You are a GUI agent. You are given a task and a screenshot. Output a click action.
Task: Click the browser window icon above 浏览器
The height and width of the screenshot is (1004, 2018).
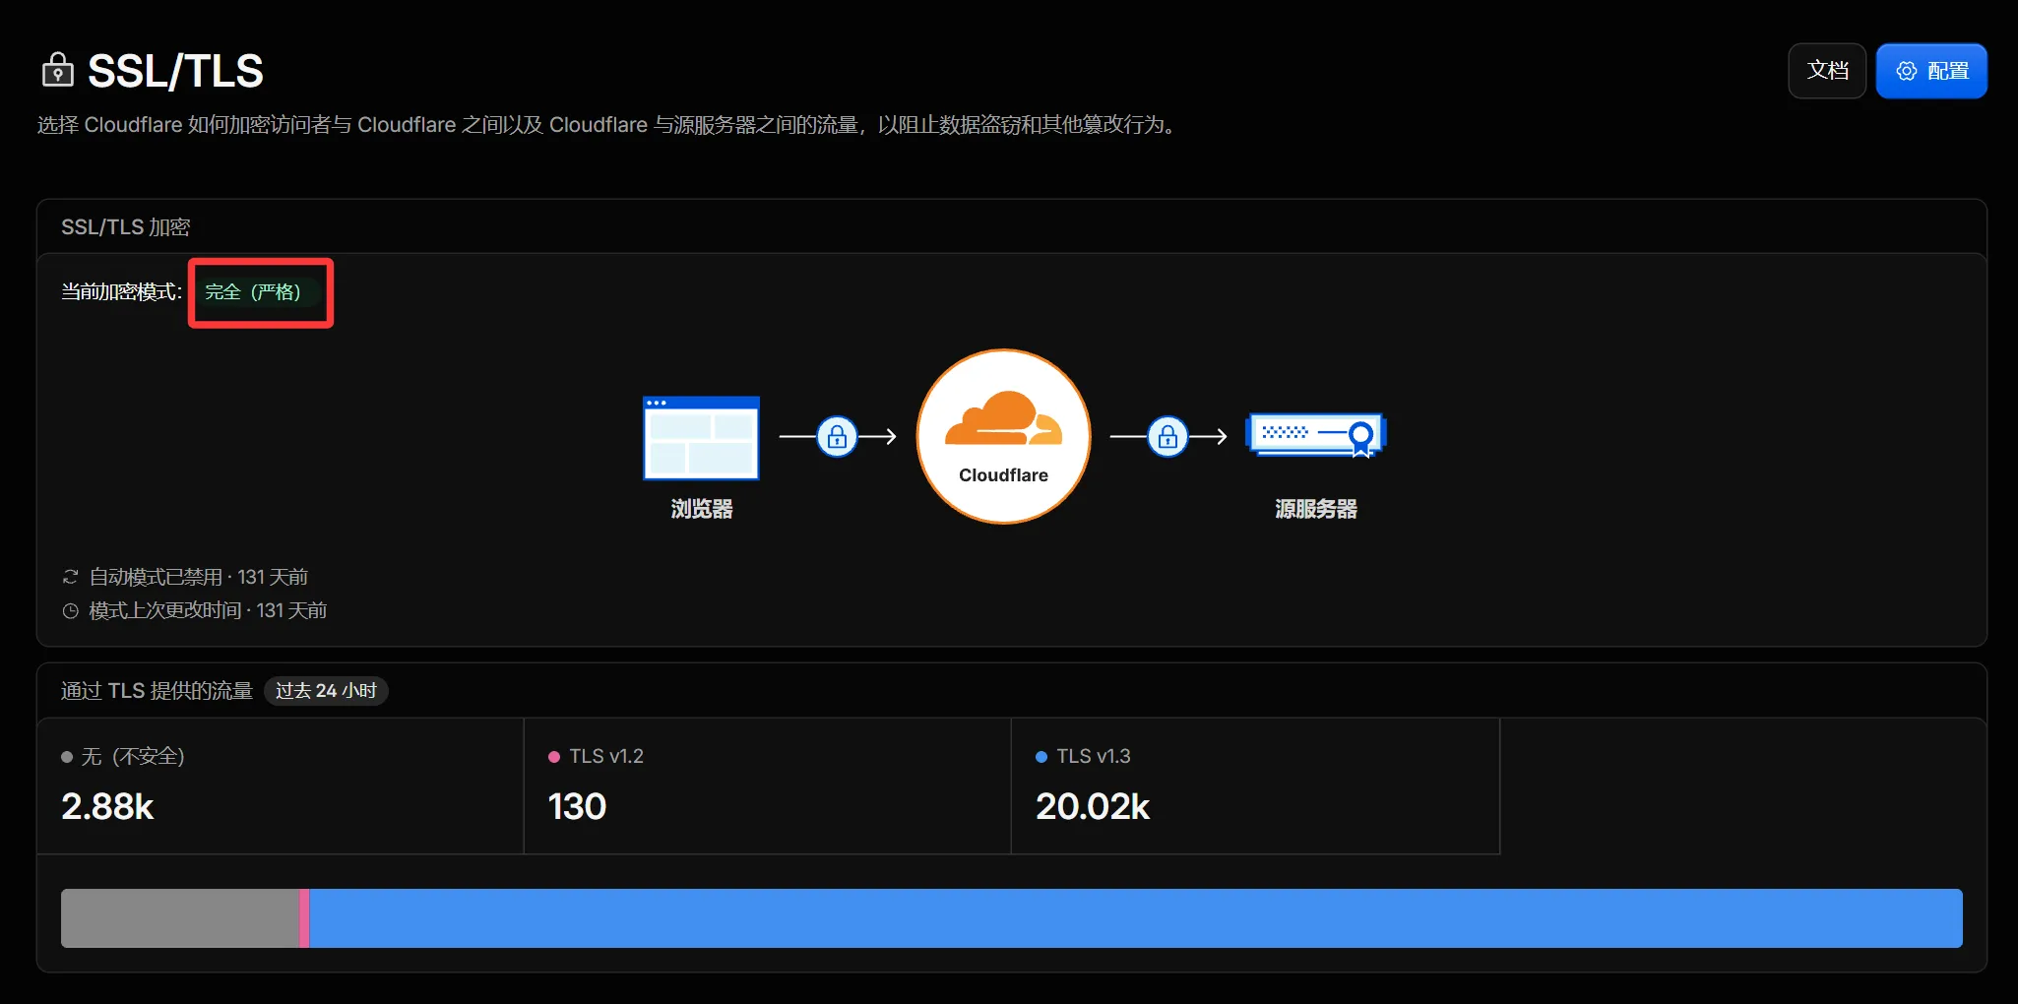[x=701, y=438]
